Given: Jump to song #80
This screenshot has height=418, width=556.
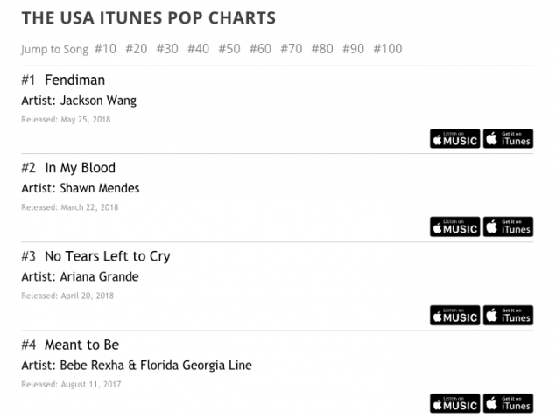Looking at the screenshot, I should tap(322, 49).
